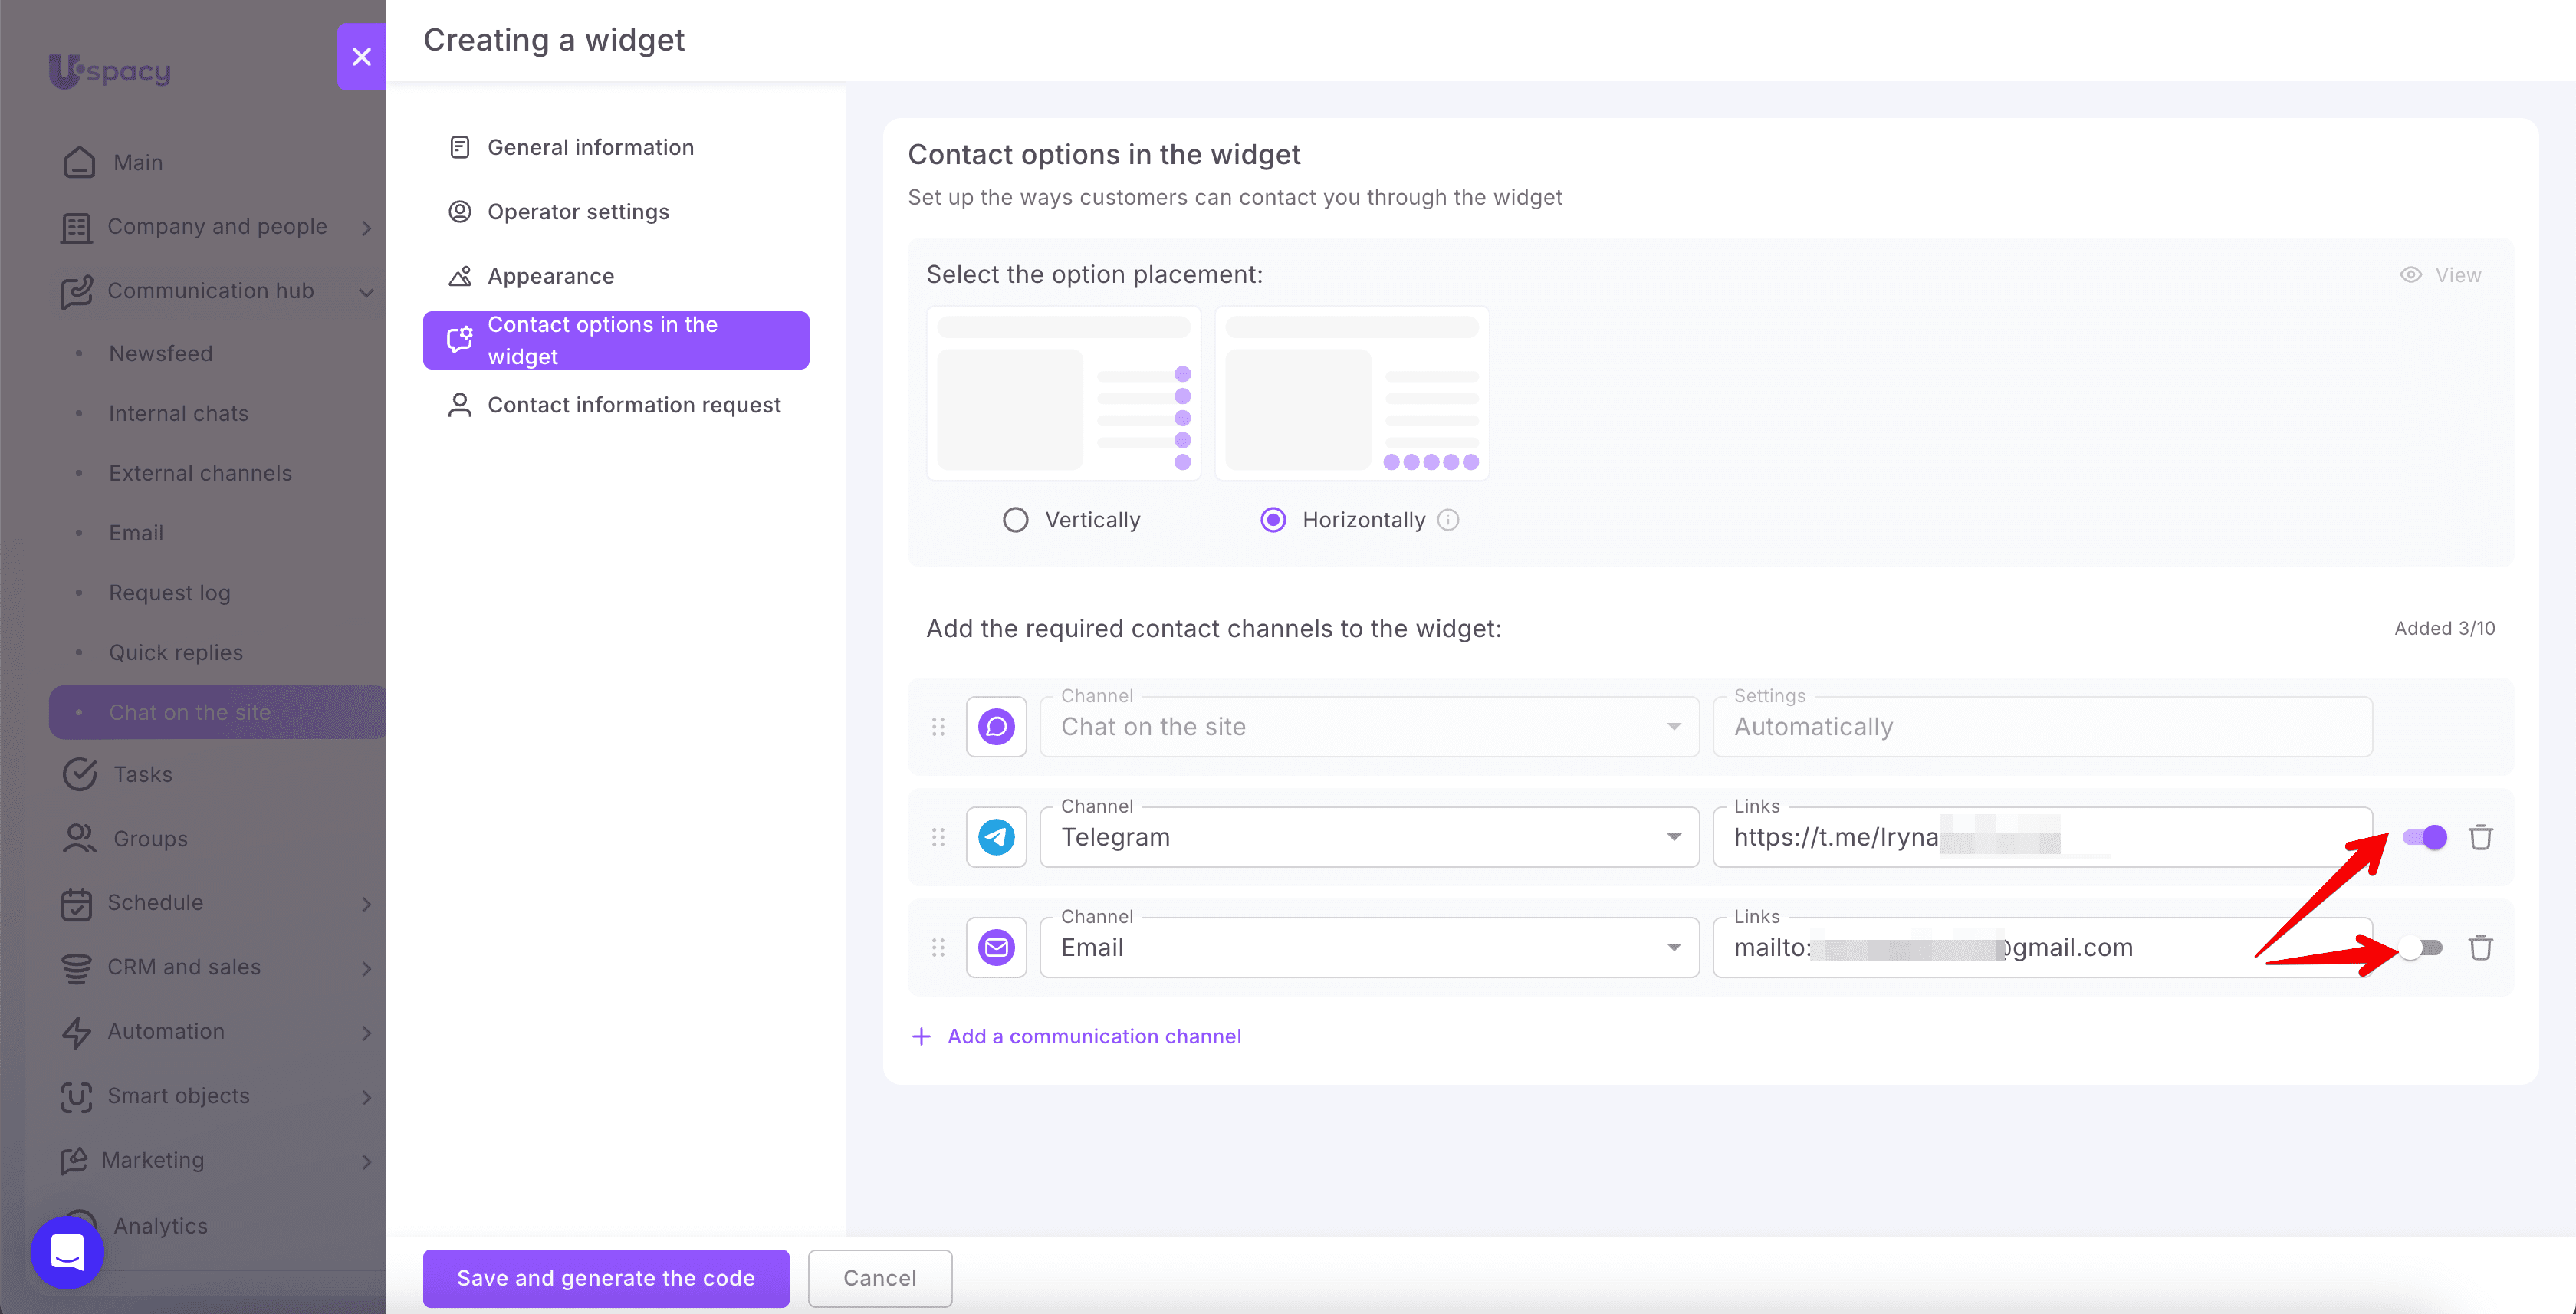Screen dimensions: 2576x1314
Task: Grab the drag handle of Email row
Action: (938, 947)
